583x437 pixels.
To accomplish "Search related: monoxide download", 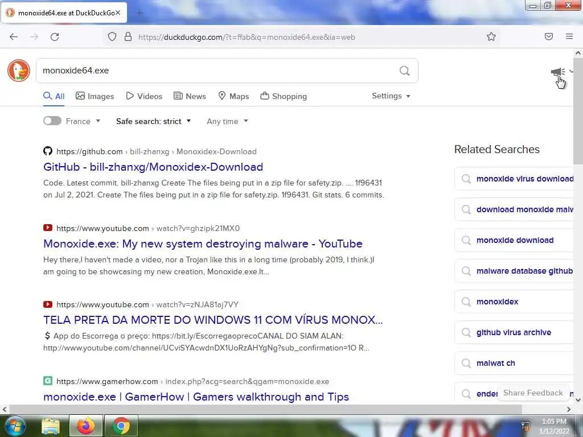I will click(x=515, y=241).
